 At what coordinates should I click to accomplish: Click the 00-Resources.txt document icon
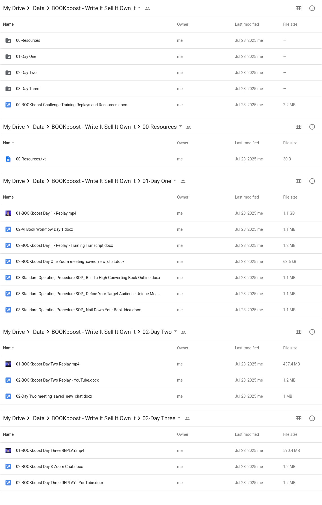(x=8, y=159)
